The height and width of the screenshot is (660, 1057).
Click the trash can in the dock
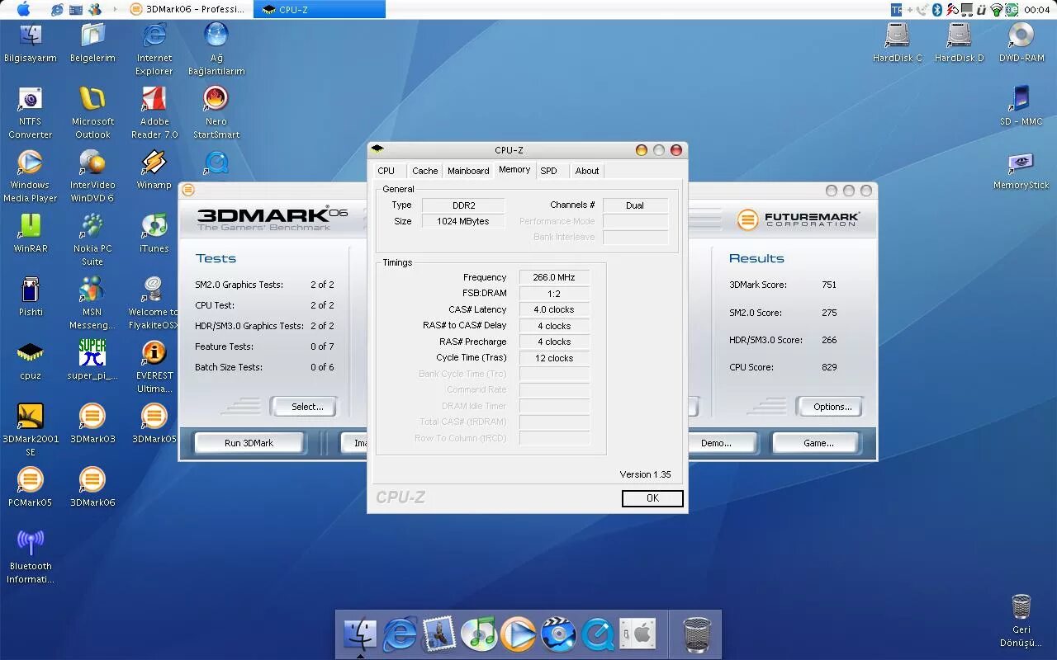[698, 634]
